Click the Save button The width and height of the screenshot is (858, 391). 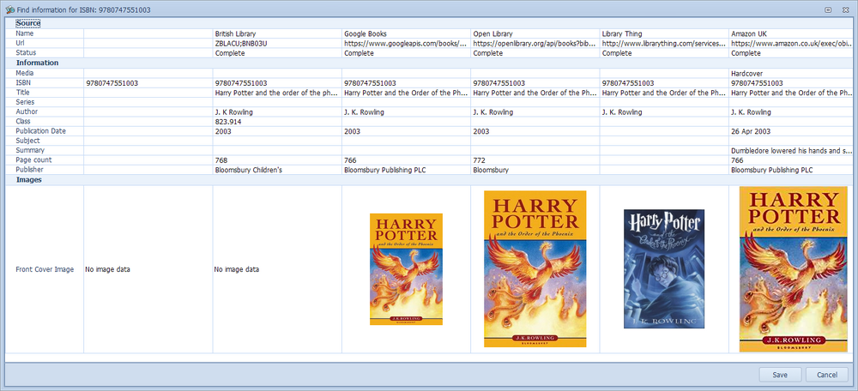click(x=780, y=375)
